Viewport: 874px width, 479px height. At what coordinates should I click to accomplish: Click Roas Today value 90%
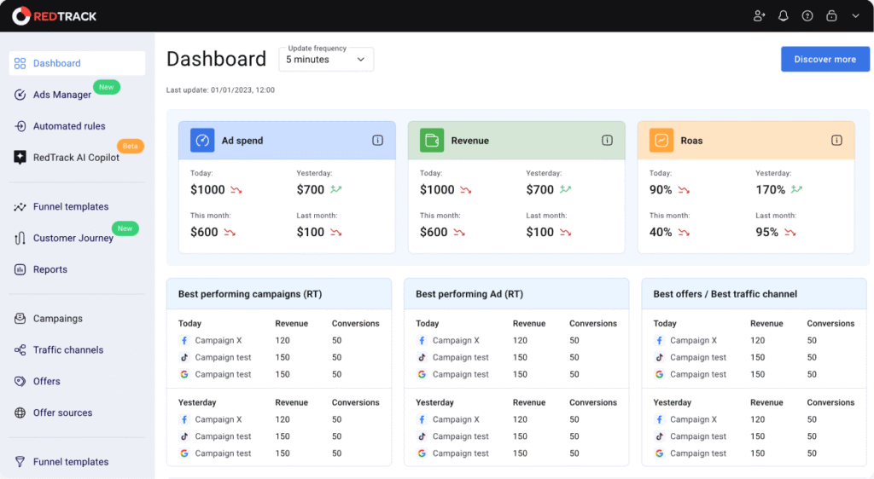click(x=661, y=190)
